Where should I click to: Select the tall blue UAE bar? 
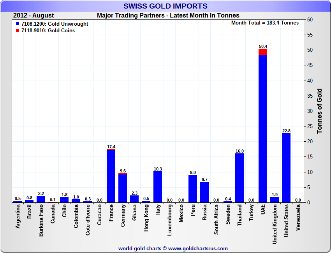point(263,128)
